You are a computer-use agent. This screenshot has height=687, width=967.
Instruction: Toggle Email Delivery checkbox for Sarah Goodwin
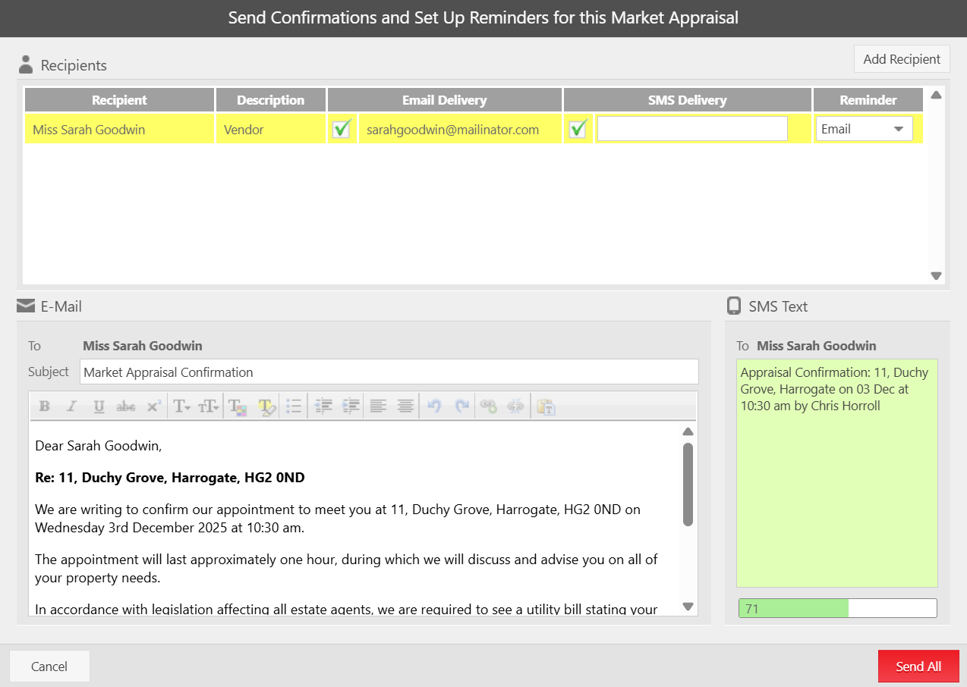point(342,129)
